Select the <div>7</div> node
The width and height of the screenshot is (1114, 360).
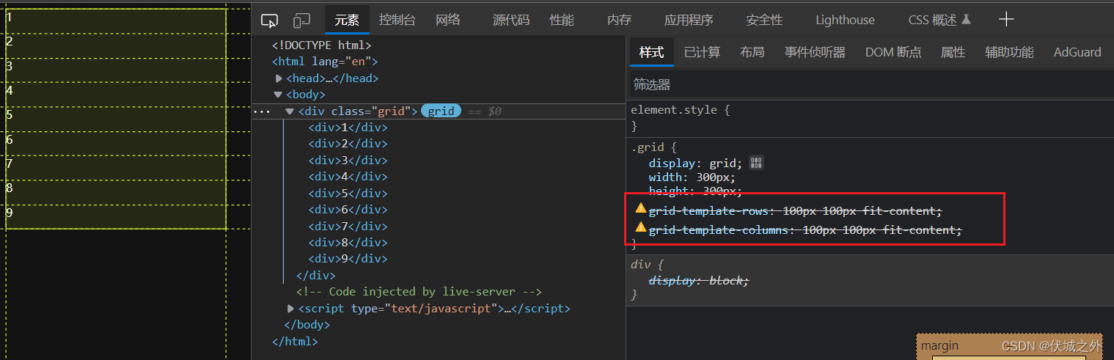348,226
